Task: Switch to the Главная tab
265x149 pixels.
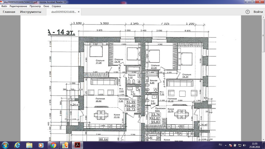Action: 9,12
